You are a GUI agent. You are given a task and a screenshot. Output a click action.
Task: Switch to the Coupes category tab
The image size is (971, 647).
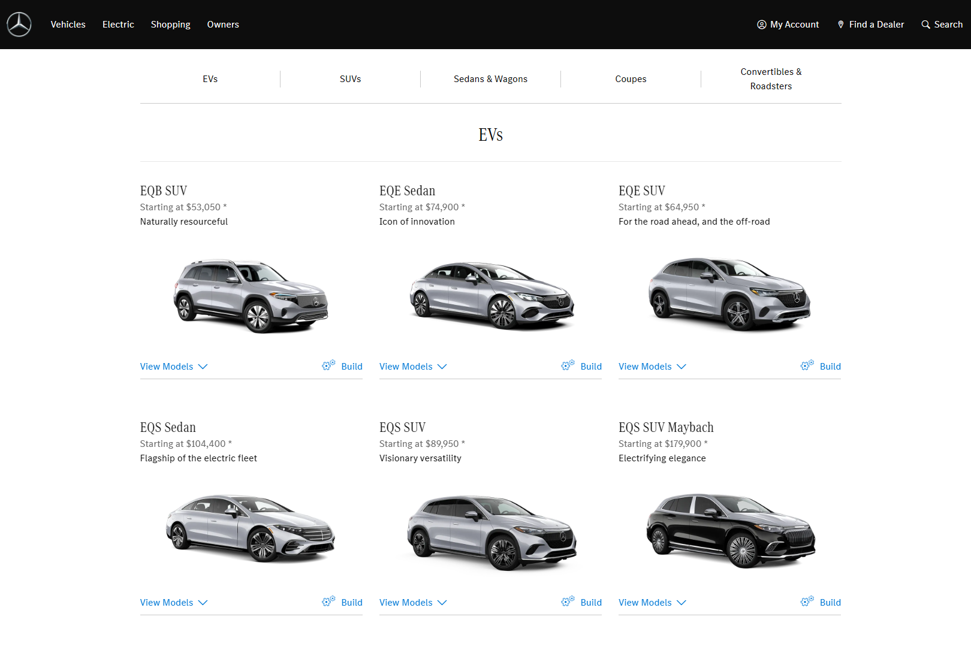click(631, 79)
